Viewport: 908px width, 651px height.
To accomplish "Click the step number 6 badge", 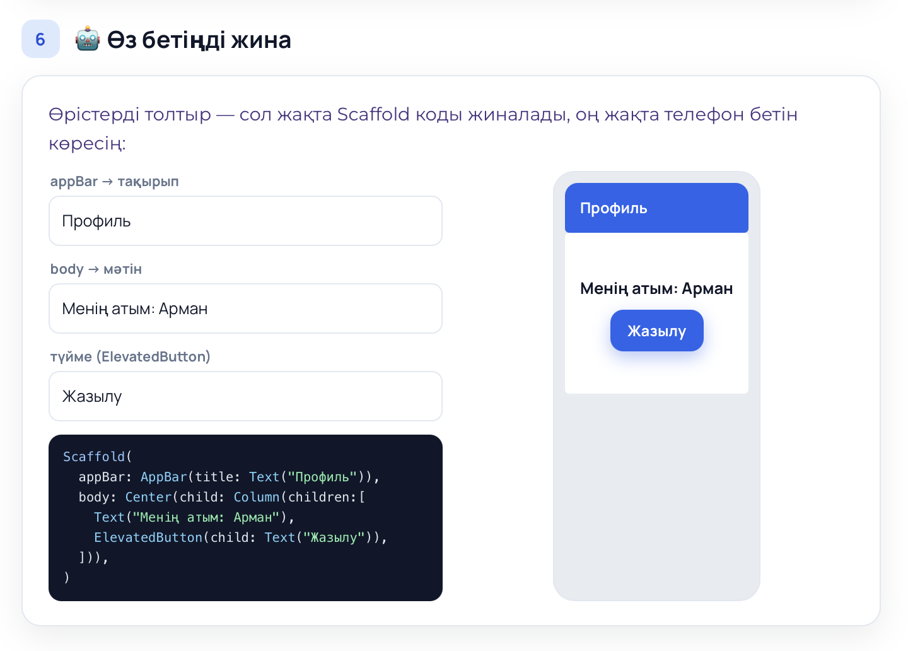I will [x=40, y=39].
